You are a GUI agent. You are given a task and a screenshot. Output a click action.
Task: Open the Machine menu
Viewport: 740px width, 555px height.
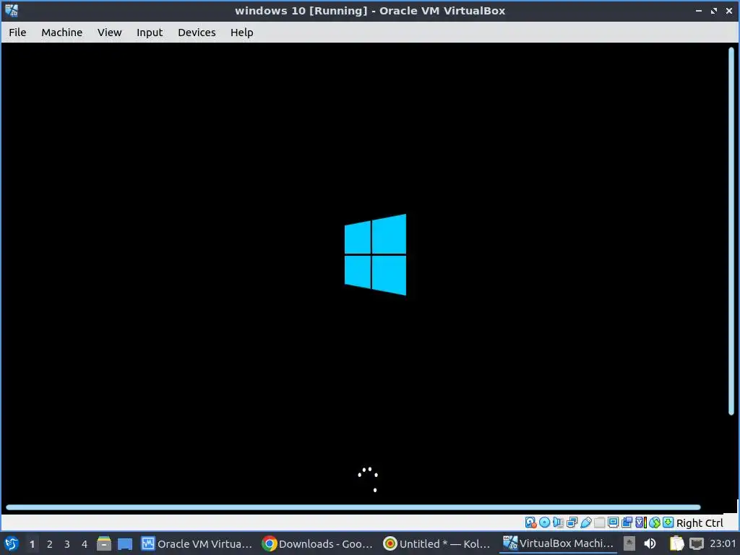[x=62, y=33]
